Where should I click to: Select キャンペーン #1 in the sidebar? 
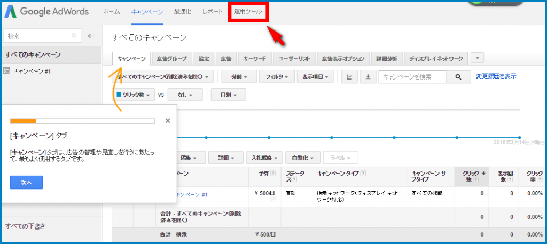point(33,71)
